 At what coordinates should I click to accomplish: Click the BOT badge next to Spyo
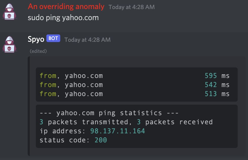(x=53, y=38)
